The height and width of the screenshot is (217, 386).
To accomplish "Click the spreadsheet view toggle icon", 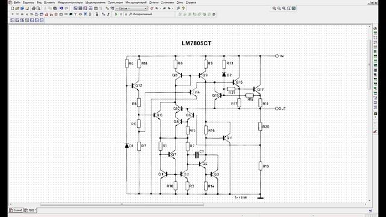I will pyautogui.click(x=80, y=8).
